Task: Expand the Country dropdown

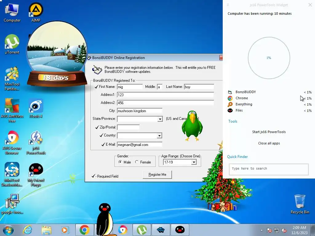Action: 160,136
